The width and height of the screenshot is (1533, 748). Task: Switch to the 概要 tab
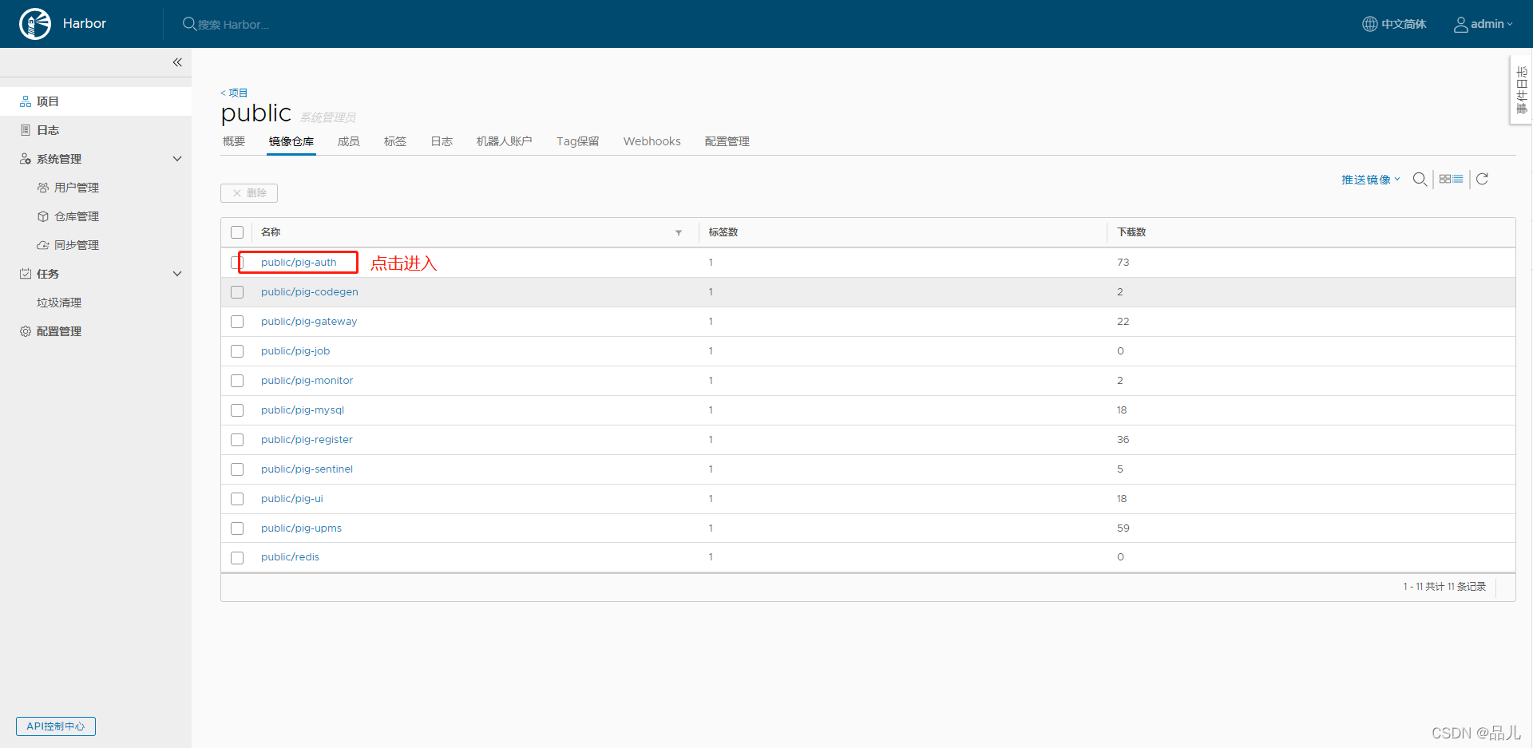(x=234, y=141)
